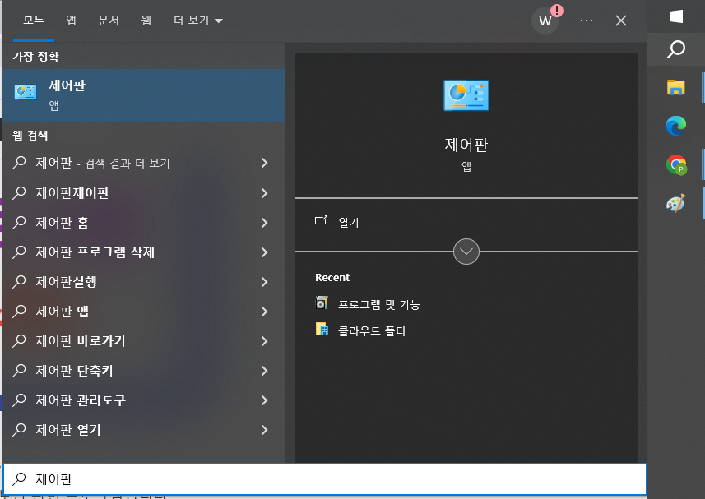
Task: Switch to the 웹 tab
Action: coord(146,20)
